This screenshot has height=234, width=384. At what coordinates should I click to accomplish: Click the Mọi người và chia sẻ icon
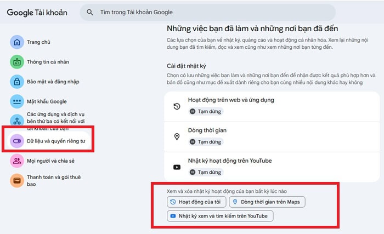pos(17,161)
